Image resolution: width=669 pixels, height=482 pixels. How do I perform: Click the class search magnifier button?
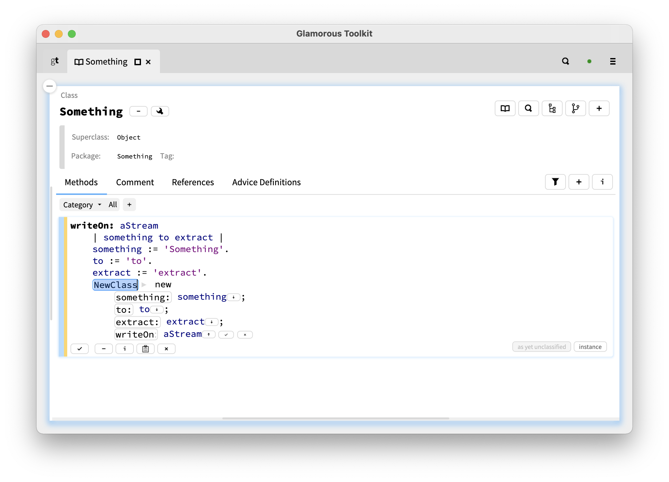(x=529, y=109)
